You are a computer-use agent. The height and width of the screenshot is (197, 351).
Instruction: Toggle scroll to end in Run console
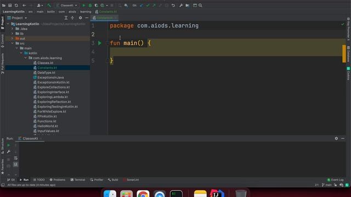(16, 164)
